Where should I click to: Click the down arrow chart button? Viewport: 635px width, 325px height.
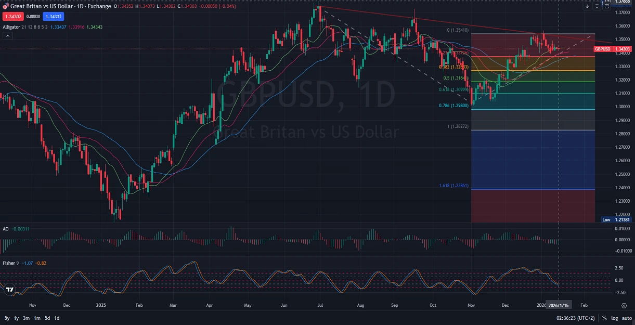[587, 6]
